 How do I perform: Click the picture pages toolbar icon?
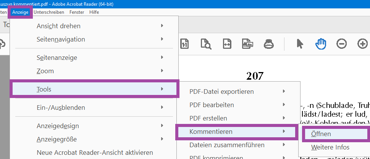[248, 43]
